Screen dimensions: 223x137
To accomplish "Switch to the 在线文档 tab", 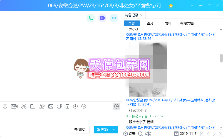I will (x=187, y=24).
